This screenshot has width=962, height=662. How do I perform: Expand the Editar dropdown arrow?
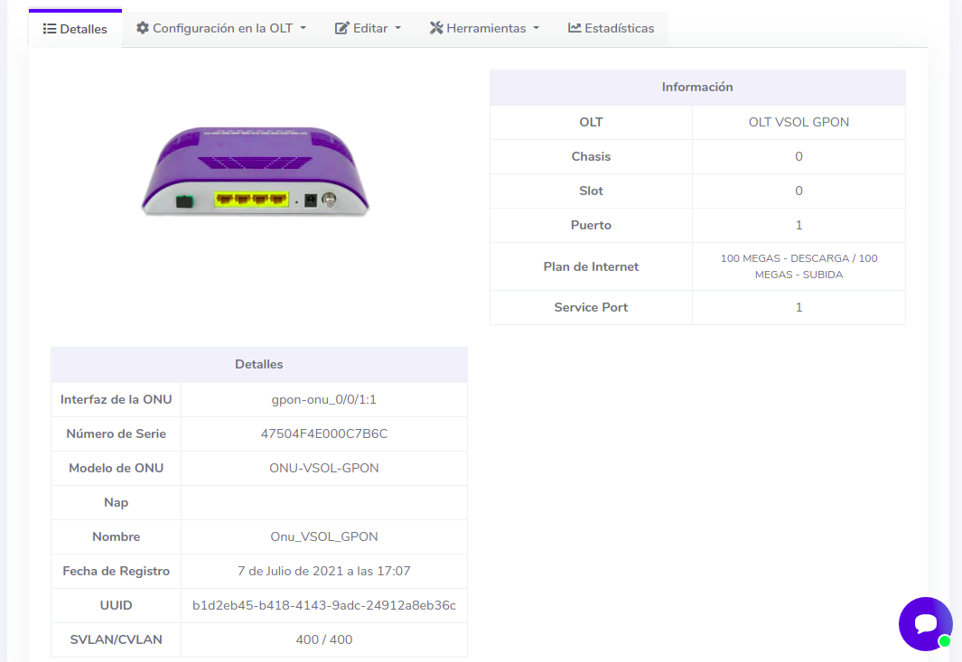[398, 28]
